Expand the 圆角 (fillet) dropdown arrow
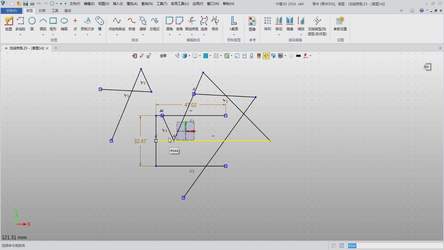Image resolution: width=444 pixels, height=250 pixels. (170, 35)
